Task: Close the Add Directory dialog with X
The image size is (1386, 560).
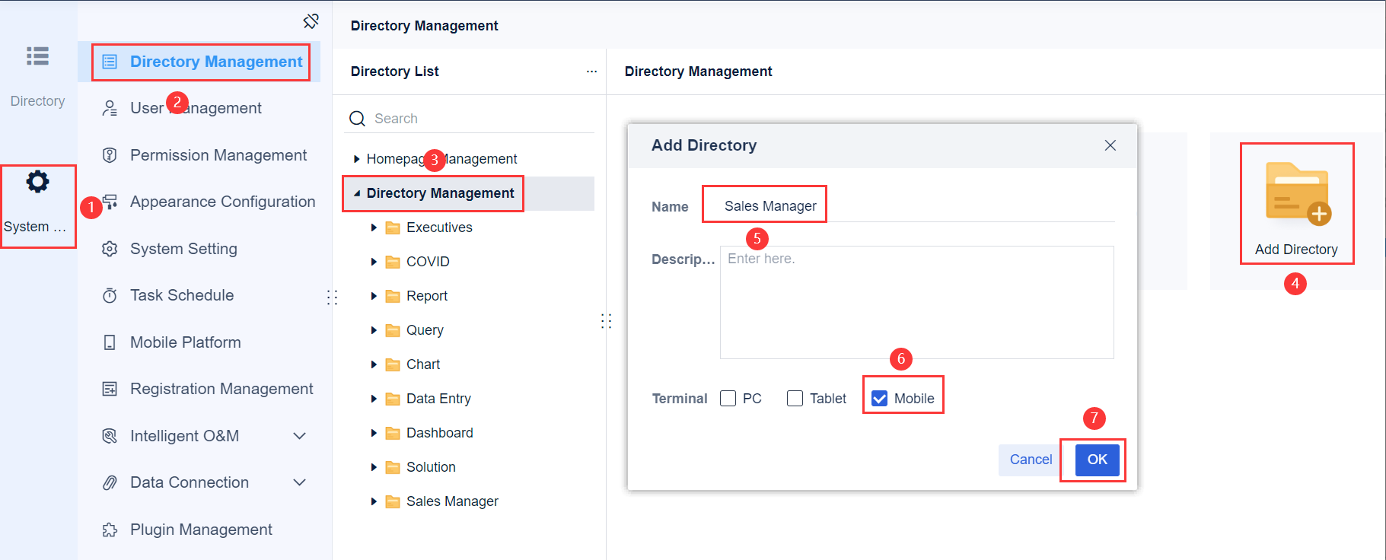Action: [1110, 145]
